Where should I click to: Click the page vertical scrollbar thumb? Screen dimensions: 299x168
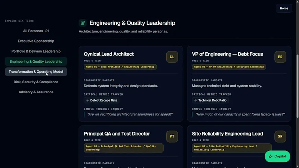coord(298,86)
